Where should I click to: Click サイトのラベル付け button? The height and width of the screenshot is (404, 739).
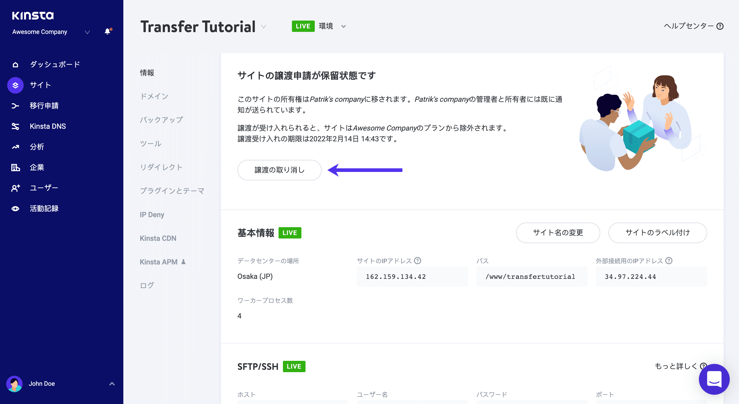coord(658,233)
